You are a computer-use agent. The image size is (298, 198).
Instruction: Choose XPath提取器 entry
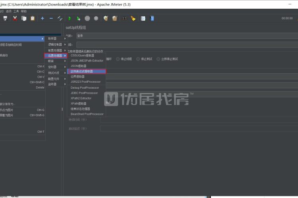pyautogui.click(x=87, y=103)
